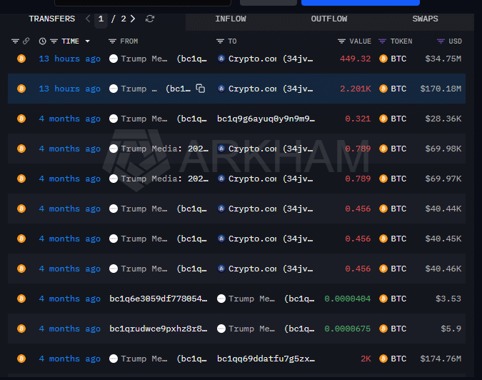Click the gray button at top

pyautogui.click(x=268, y=2)
